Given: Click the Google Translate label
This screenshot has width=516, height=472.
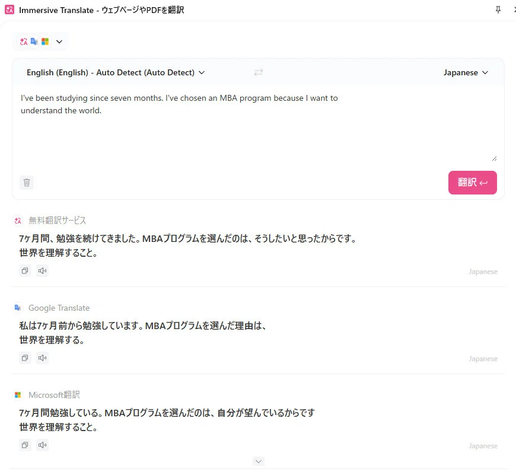Looking at the screenshot, I should 59,308.
